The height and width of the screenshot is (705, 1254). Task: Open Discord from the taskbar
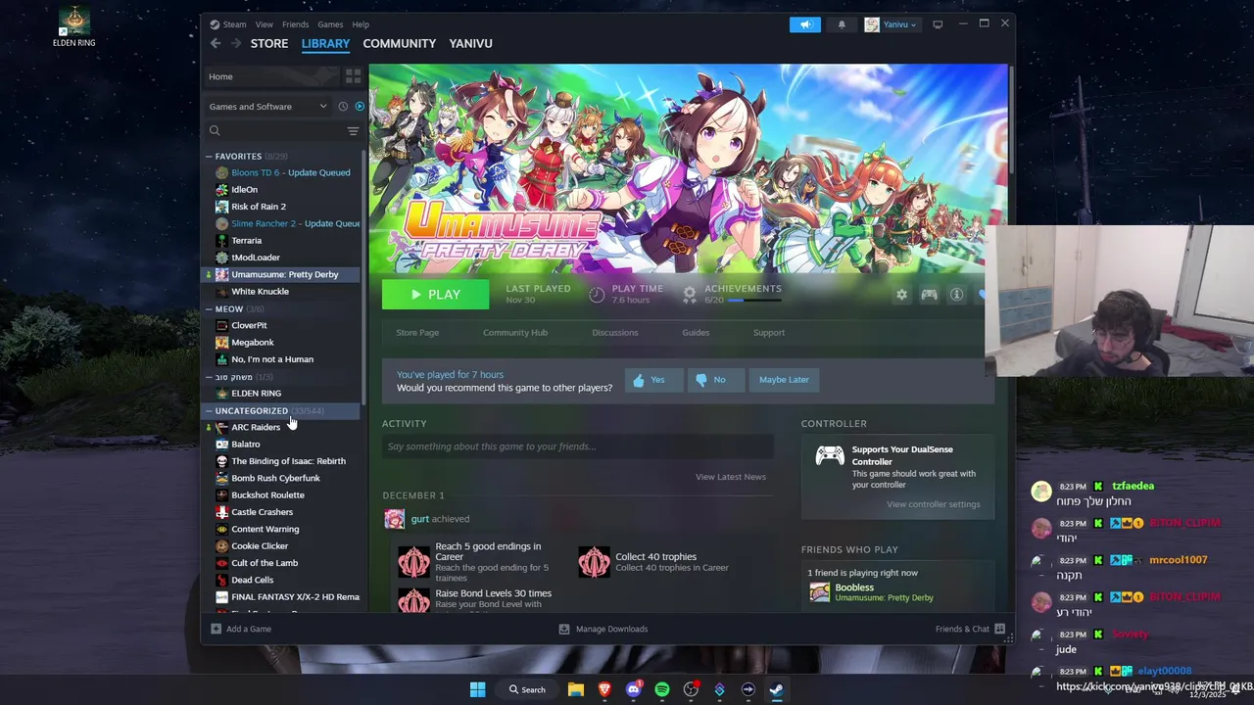pos(634,689)
